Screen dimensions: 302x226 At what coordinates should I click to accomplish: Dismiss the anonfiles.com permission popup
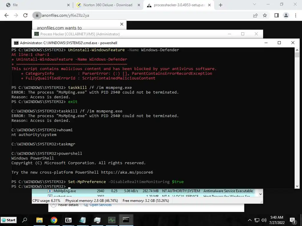tap(122, 24)
